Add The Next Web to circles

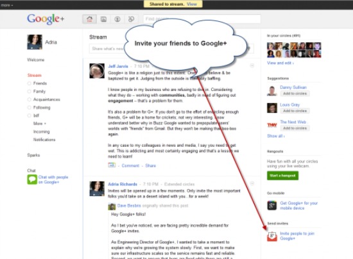click(x=295, y=128)
